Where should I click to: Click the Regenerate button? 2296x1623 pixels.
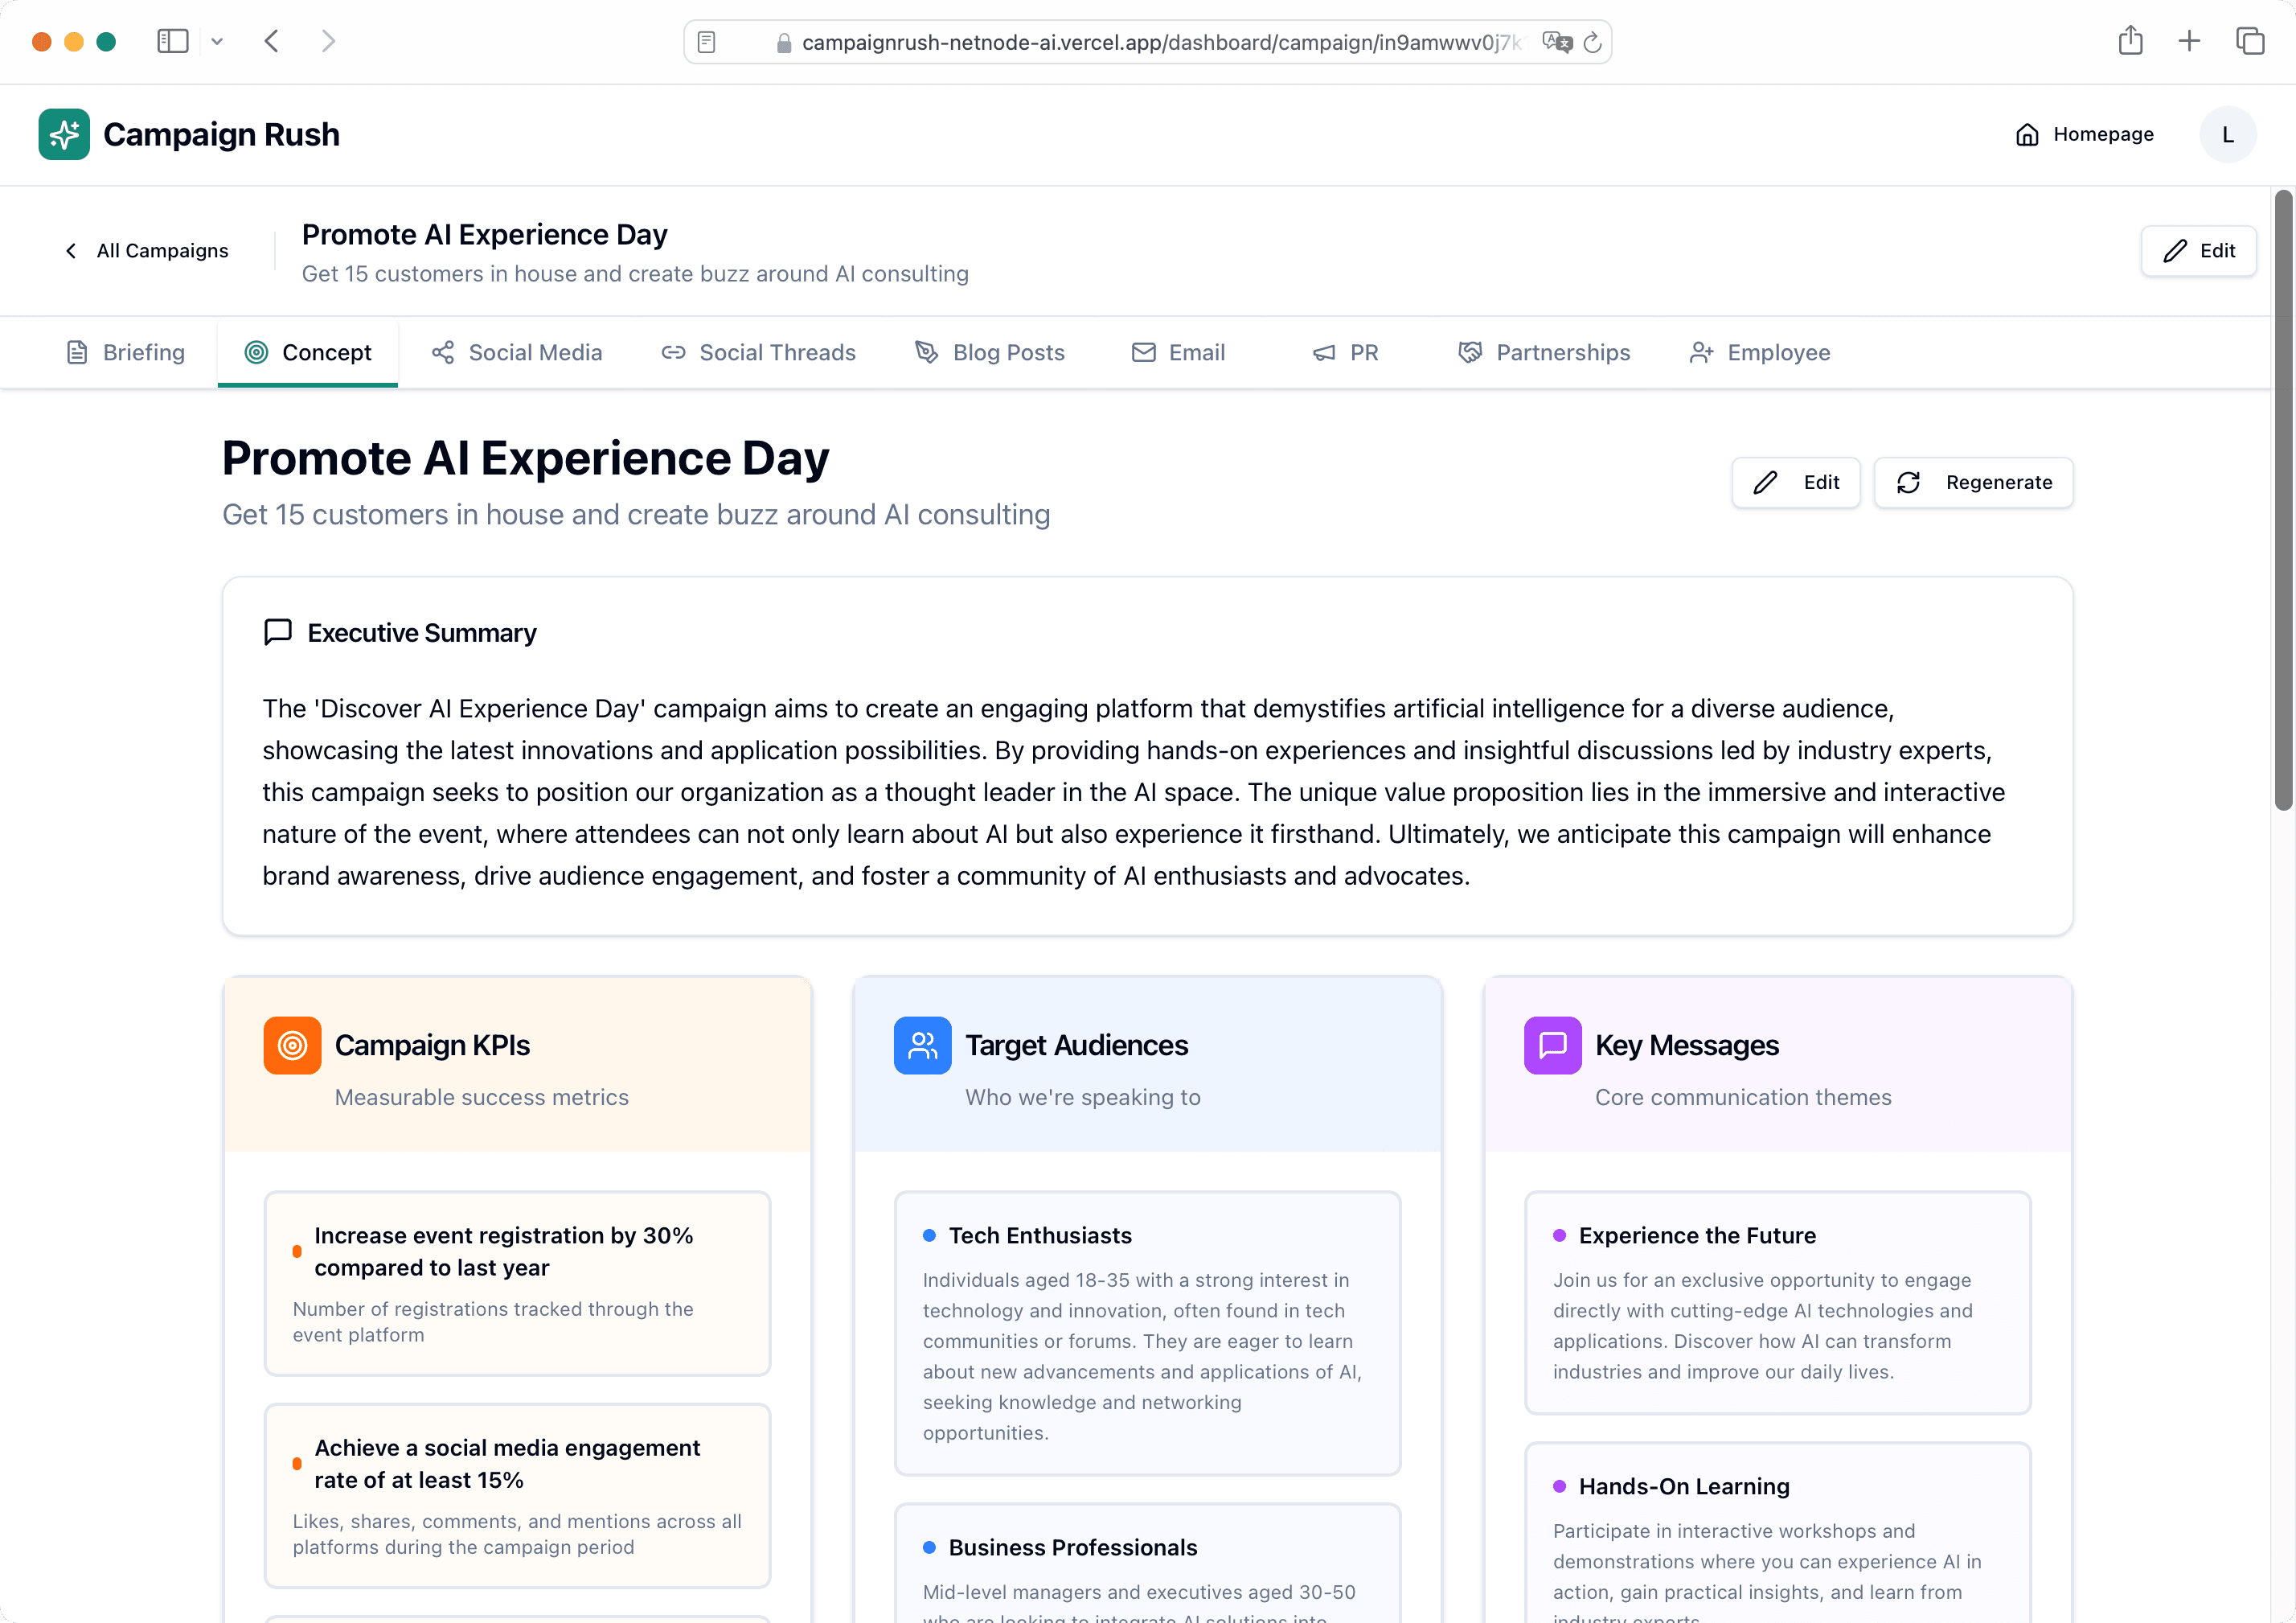click(x=1973, y=483)
